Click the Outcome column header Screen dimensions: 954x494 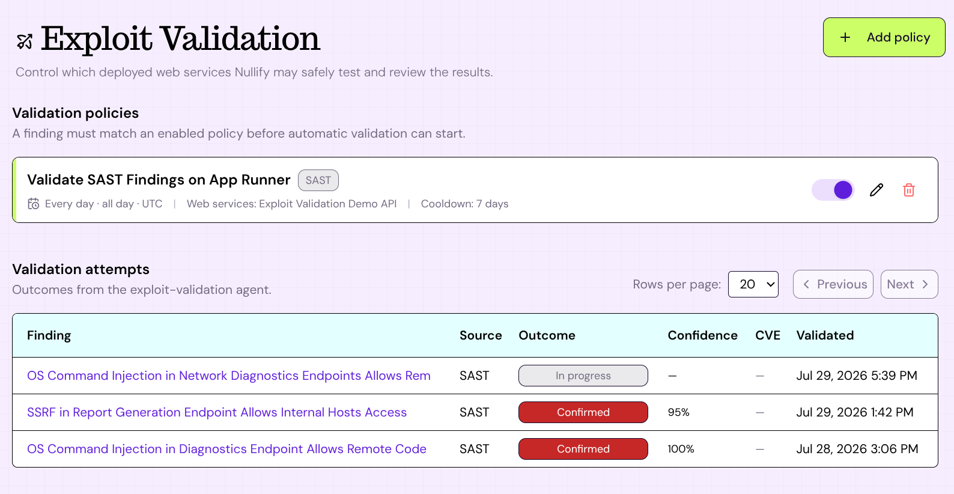(547, 335)
